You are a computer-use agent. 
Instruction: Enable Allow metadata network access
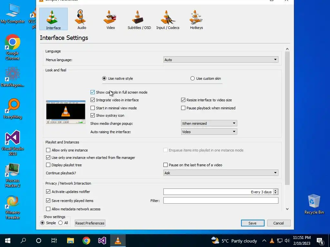[x=48, y=209]
